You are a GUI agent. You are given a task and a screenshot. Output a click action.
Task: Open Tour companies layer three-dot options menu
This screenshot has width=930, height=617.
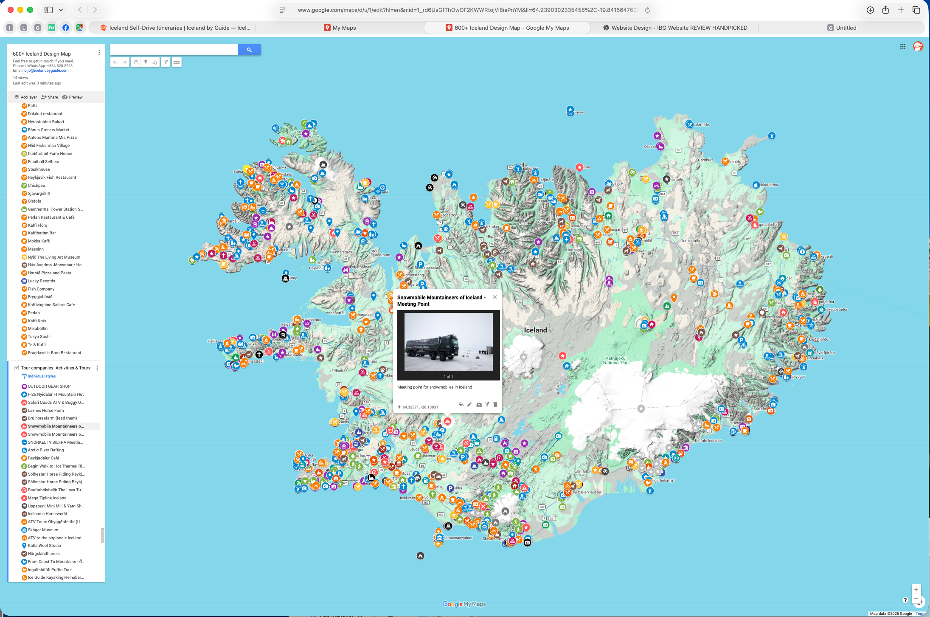coord(97,368)
